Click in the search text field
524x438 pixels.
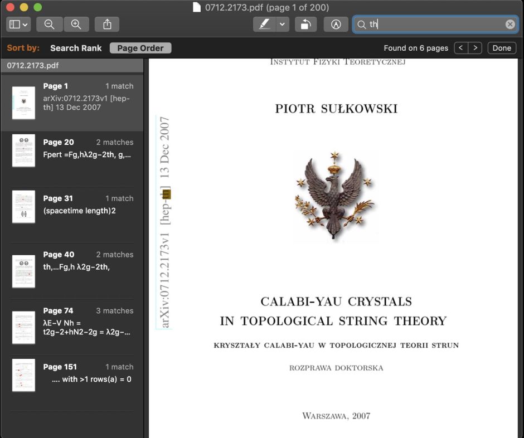click(x=435, y=25)
